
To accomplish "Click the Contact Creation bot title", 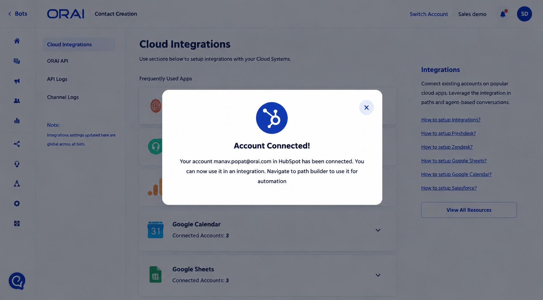I will [x=116, y=14].
